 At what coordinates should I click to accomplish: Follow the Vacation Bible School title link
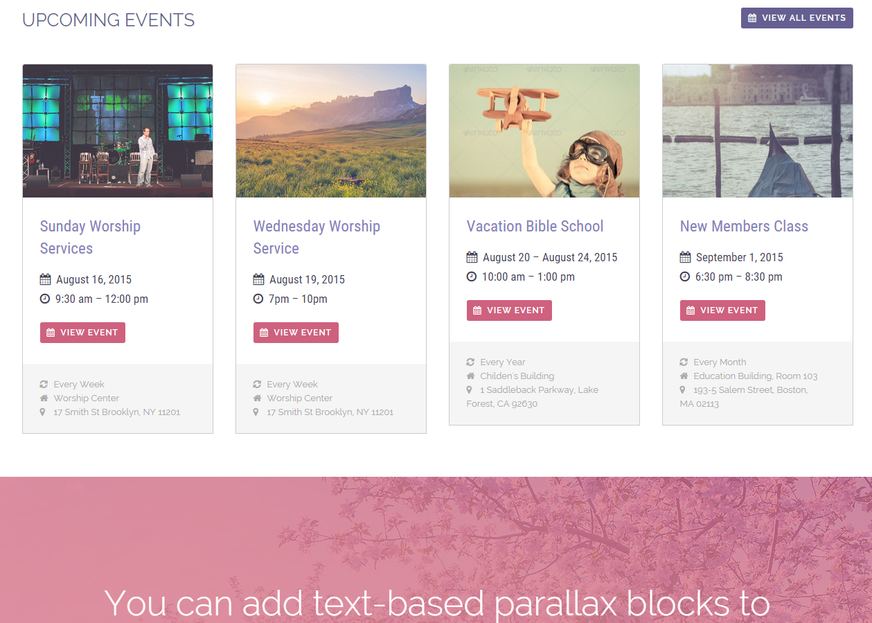[x=535, y=227]
